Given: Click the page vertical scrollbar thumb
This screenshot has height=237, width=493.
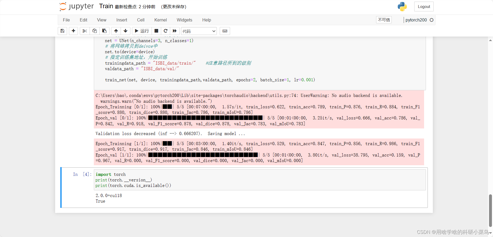Looking at the screenshot, I should pyautogui.click(x=490, y=211).
